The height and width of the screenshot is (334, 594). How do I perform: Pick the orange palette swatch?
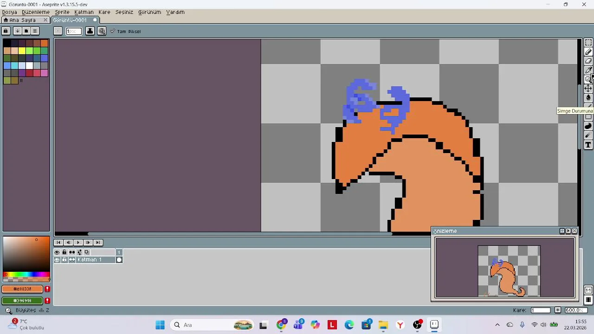(x=44, y=43)
